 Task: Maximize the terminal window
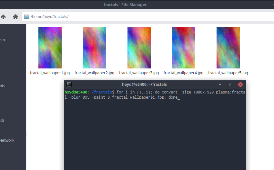pyautogui.click(x=230, y=85)
